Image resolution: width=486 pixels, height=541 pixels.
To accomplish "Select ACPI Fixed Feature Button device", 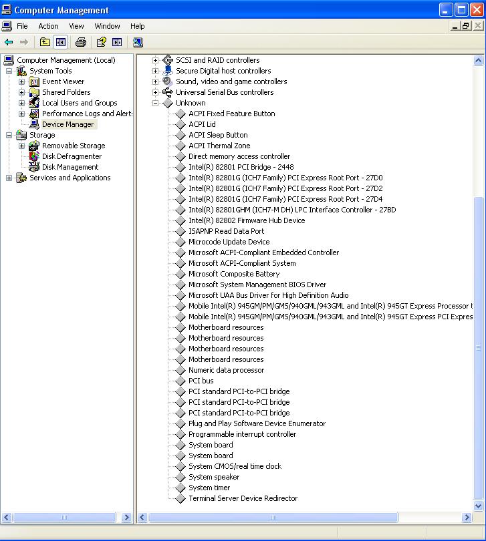I will coord(232,114).
